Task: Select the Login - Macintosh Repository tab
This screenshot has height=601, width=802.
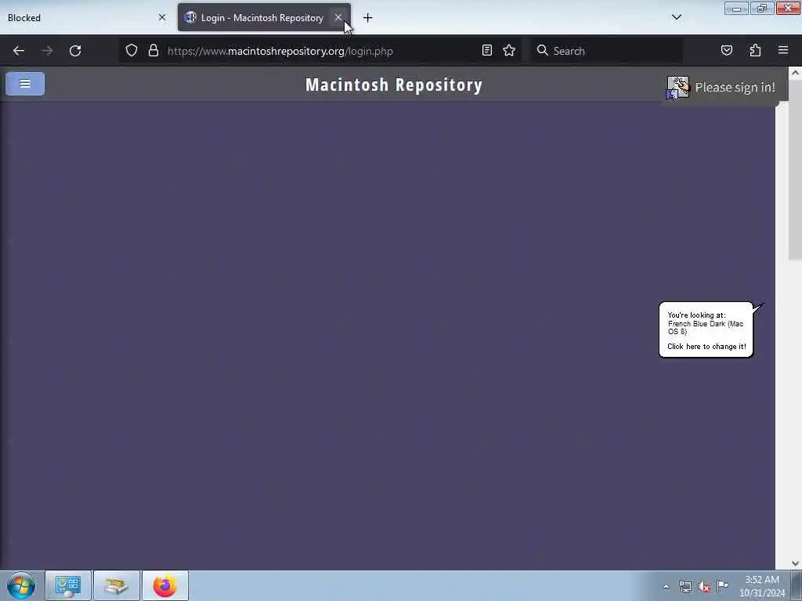Action: coord(265,18)
